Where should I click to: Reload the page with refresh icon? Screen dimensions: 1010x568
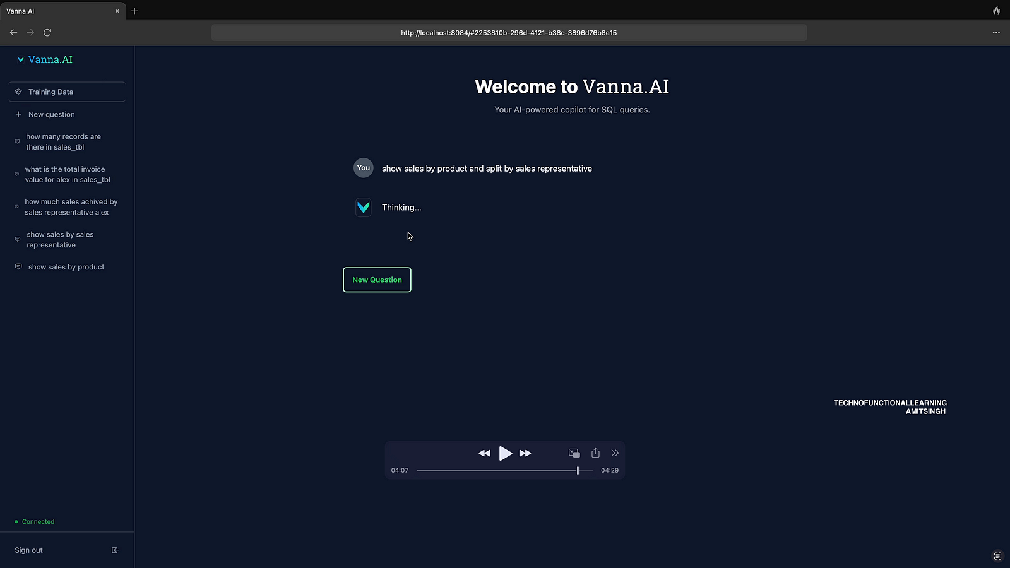click(47, 32)
